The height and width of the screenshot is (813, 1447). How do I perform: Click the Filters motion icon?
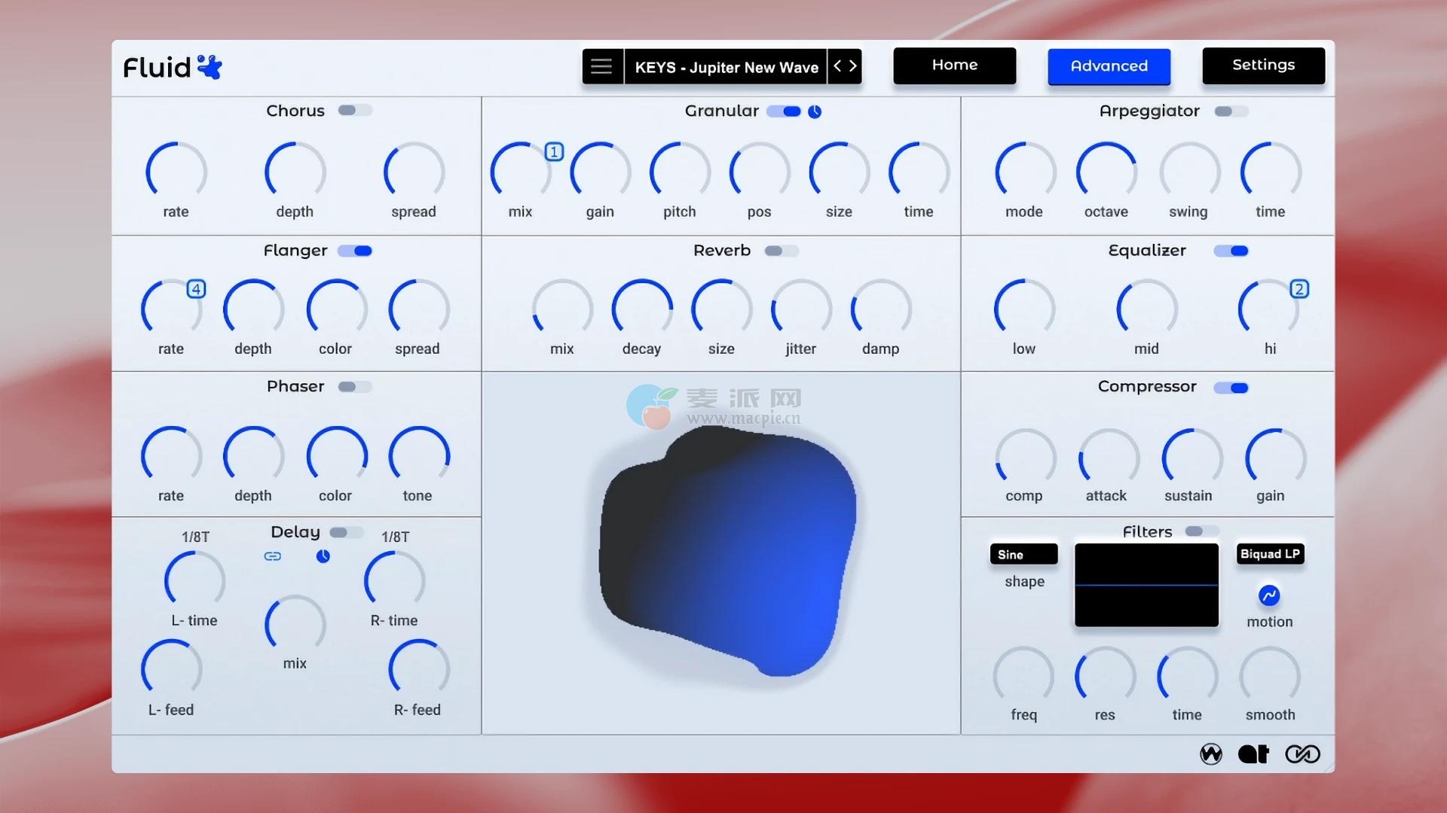click(x=1269, y=595)
